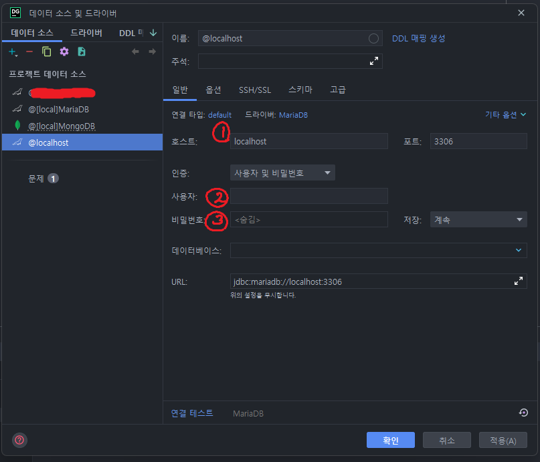This screenshot has width=540, height=462.
Task: Open the 문제 problems entry
Action: (x=43, y=179)
